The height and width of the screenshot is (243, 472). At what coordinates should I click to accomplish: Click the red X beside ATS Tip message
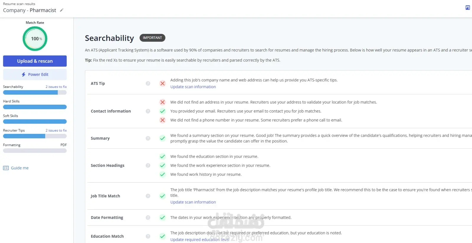pyautogui.click(x=163, y=83)
